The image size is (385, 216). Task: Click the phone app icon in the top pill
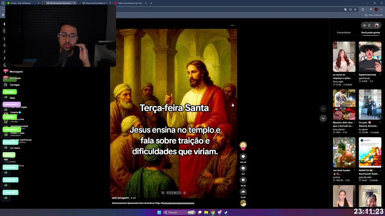[x=369, y=25]
